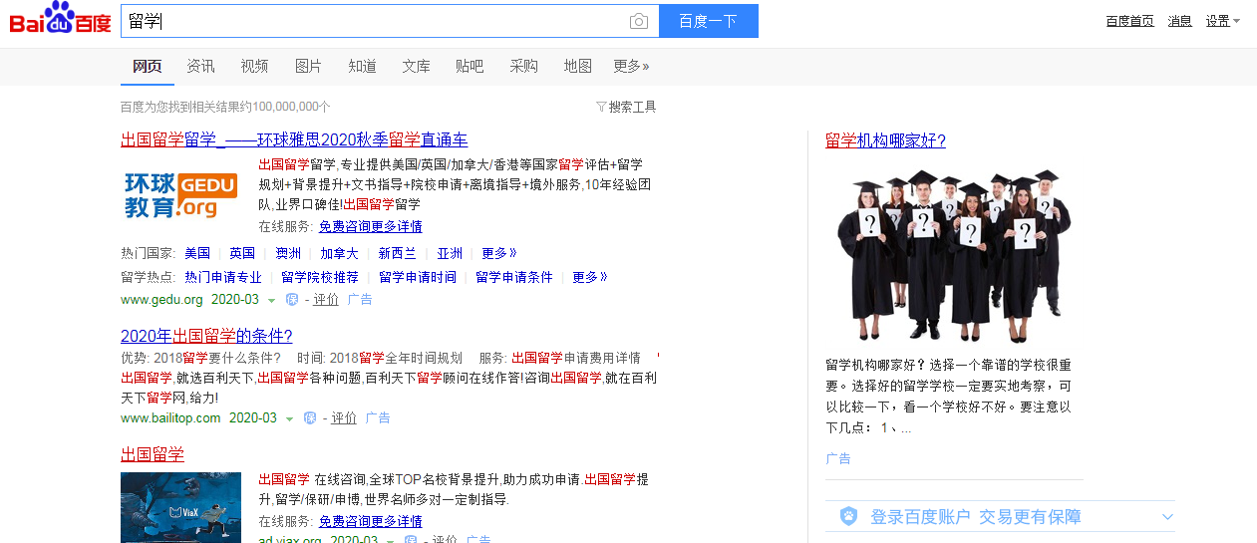Select 英国 in 热门国家
The width and height of the screenshot is (1257, 543).
pos(242,253)
